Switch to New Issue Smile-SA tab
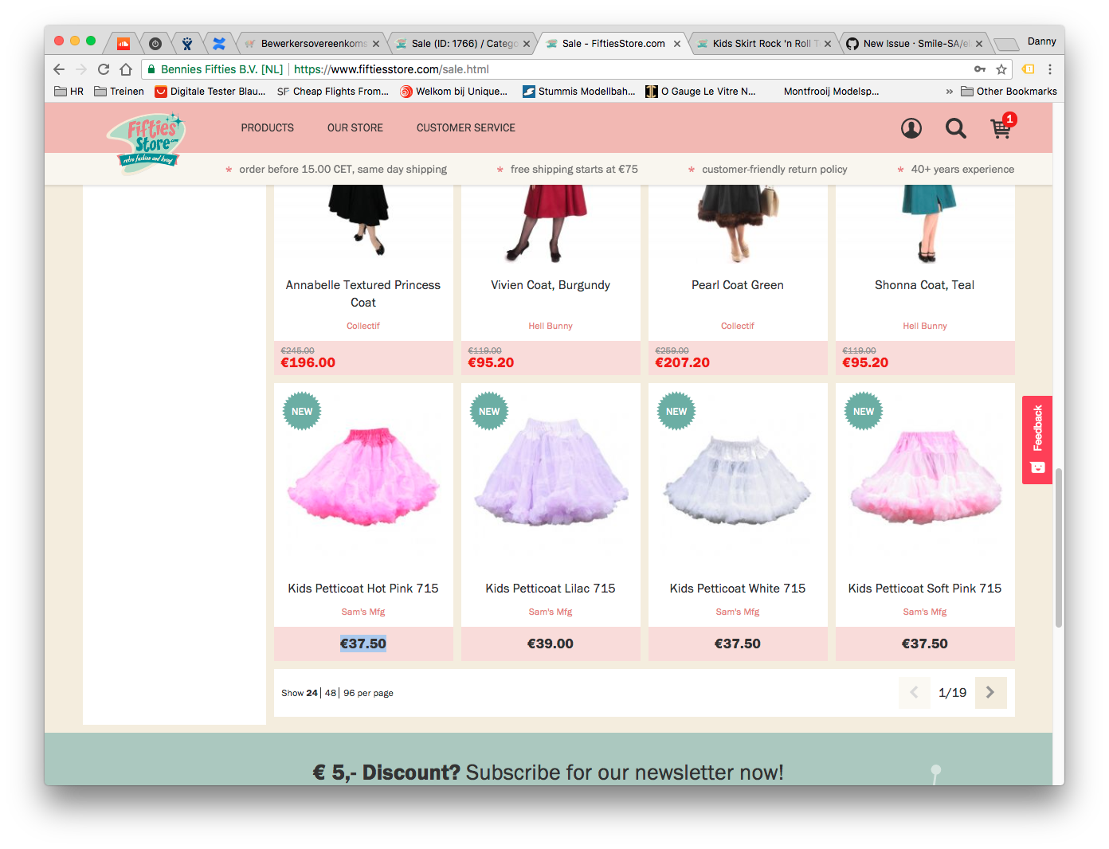1109x849 pixels. (x=915, y=44)
